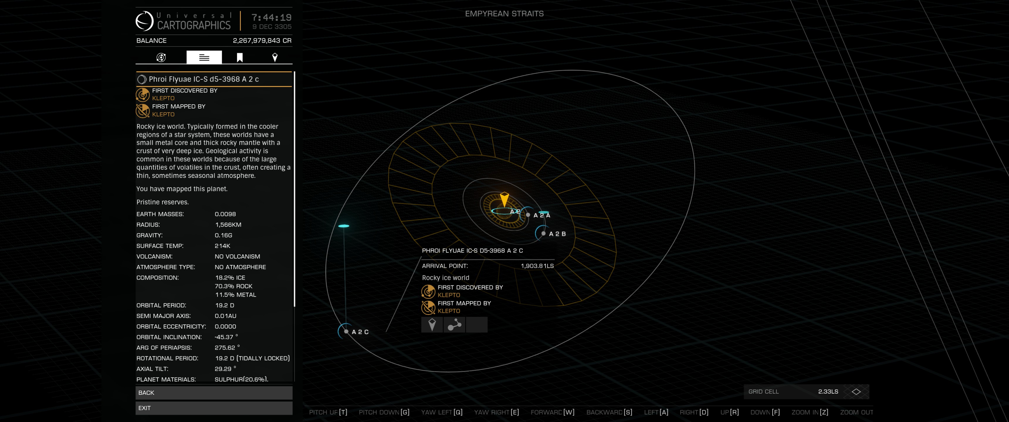
Task: Select moon A 2 A on the orbit map
Action: pos(528,215)
